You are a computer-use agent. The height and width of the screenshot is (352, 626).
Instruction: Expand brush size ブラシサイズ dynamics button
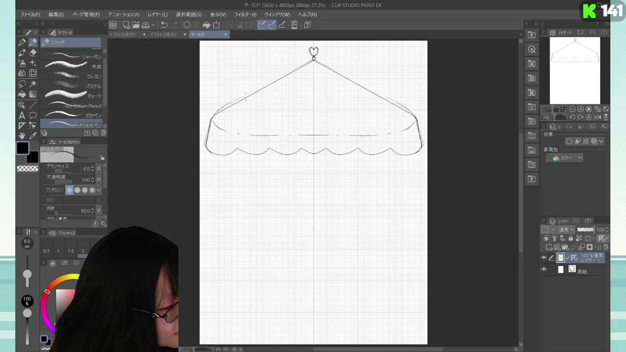pyautogui.click(x=99, y=169)
